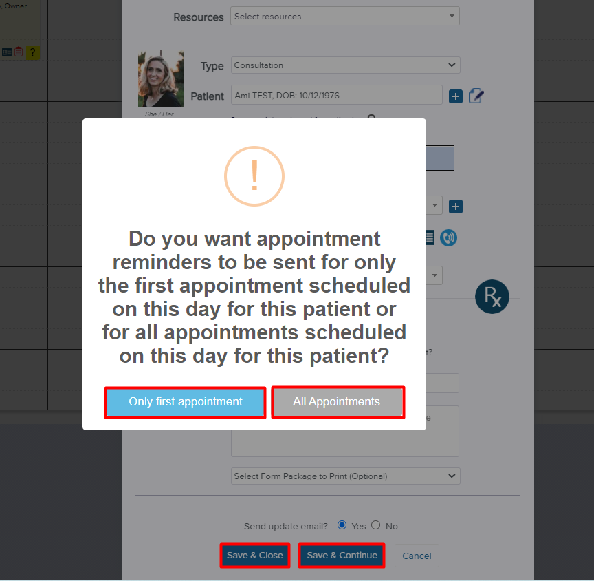594x581 pixels.
Task: Select No for Send update email
Action: pyautogui.click(x=375, y=525)
